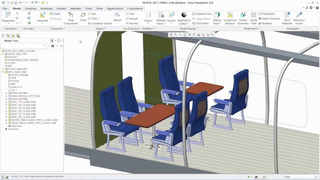Click the Zoom In graphics toolbar icon
Image resolution: width=320 pixels, height=180 pixels.
(x=176, y=35)
